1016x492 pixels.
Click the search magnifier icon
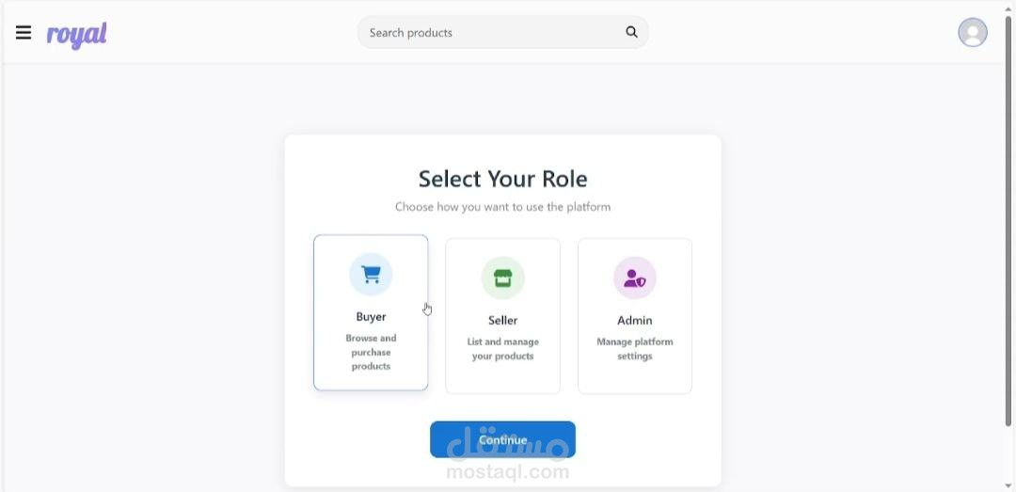(x=631, y=32)
